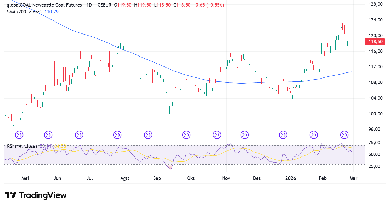The image size is (390, 207).
Task: Click the yellow 64,50 RSI average value
Action: coord(60,146)
